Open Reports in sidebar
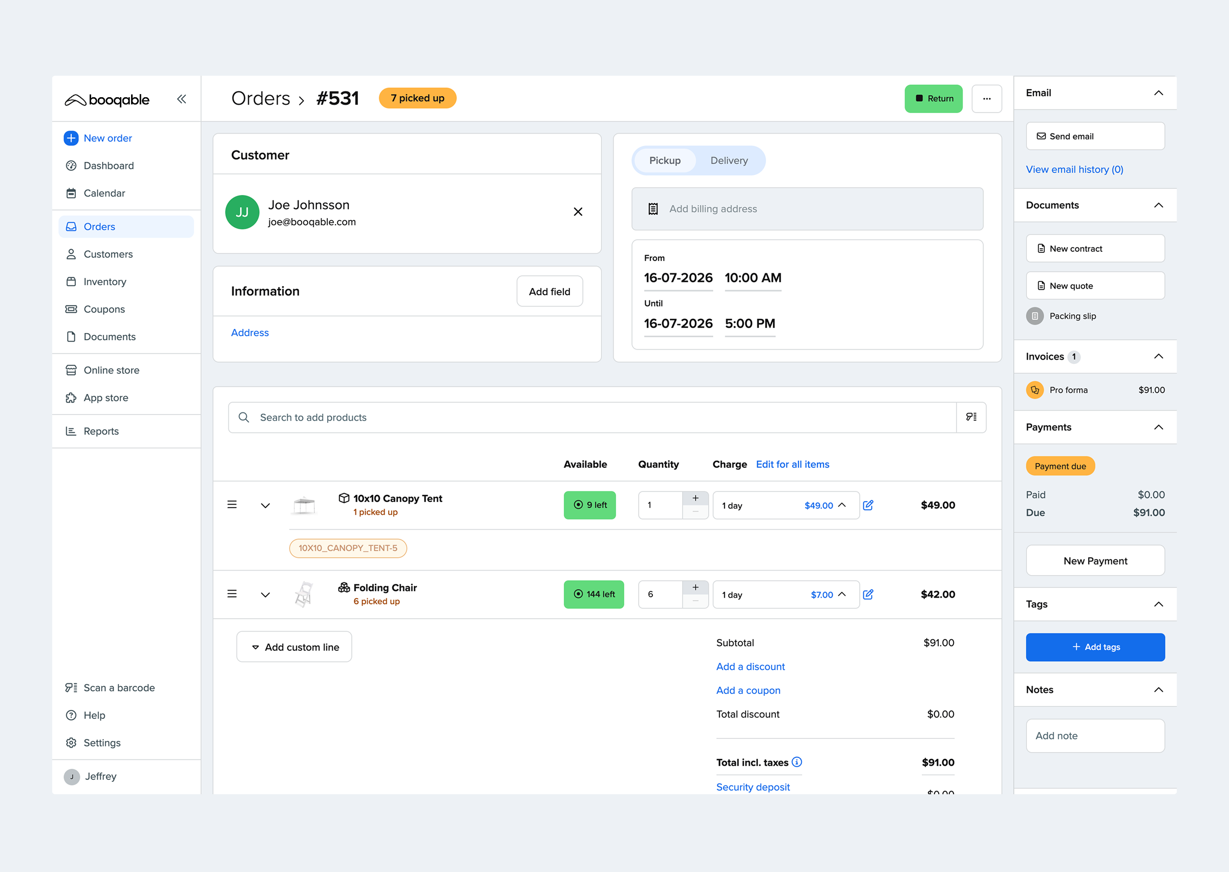 point(92,431)
